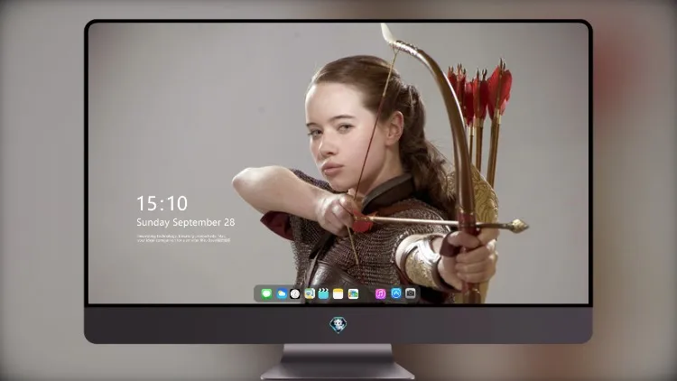Screen dimensions: 677x381
Task: Click the 15:10 clock display
Action: 162,203
